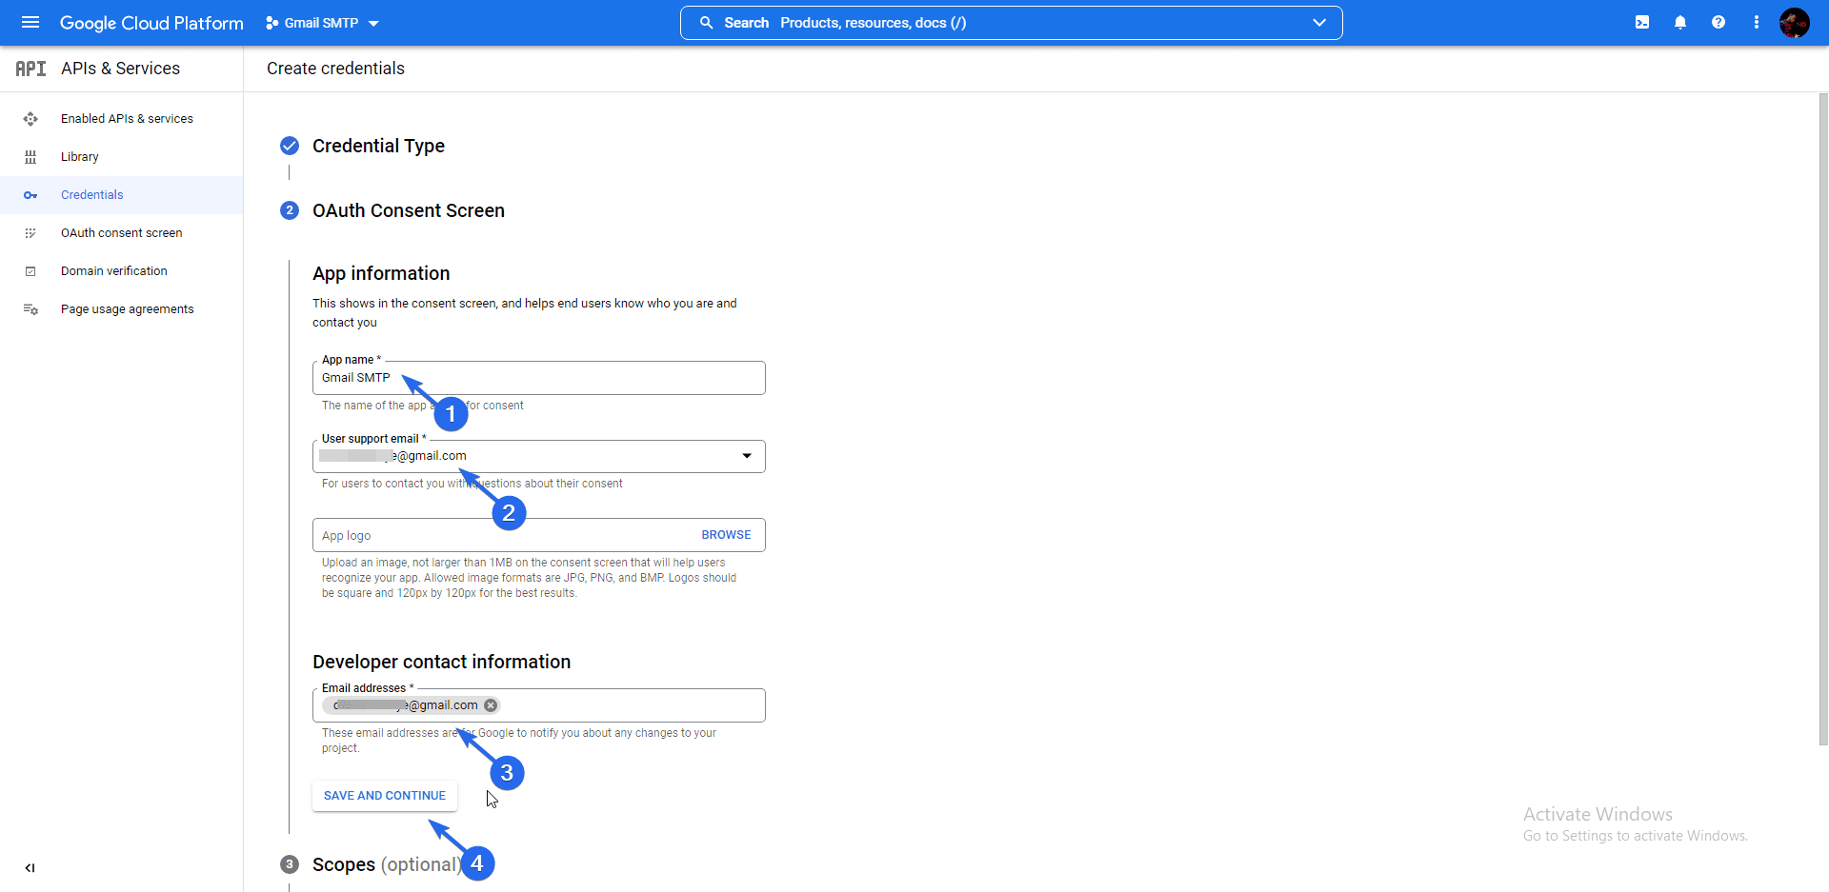Viewport: 1829px width, 892px height.
Task: Click the step 2 number badge
Action: 290,210
